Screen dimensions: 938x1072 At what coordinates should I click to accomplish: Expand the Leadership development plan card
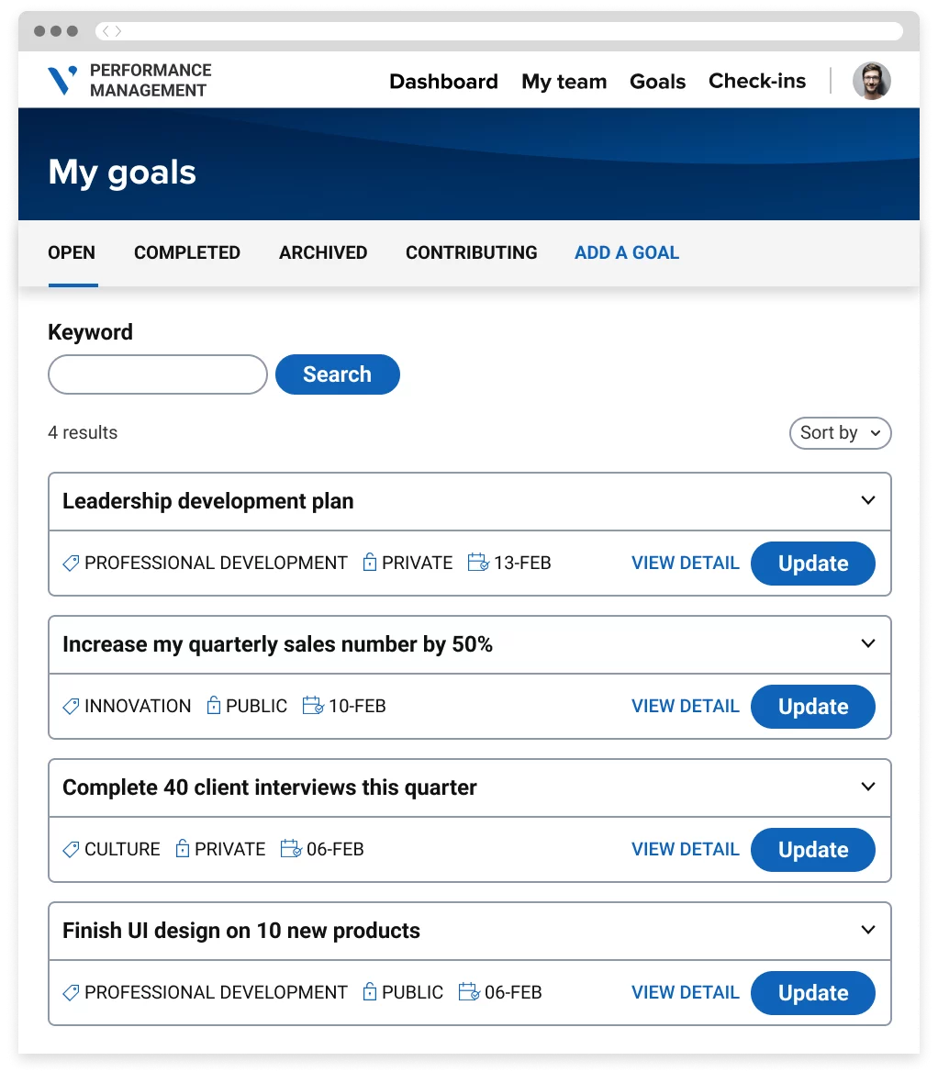tap(867, 500)
